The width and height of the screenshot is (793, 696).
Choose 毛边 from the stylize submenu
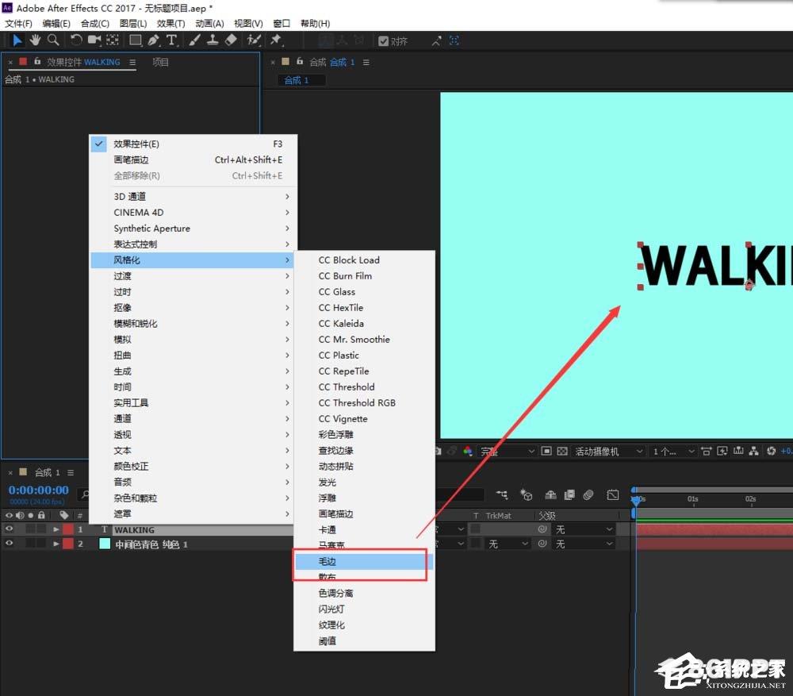pos(364,561)
